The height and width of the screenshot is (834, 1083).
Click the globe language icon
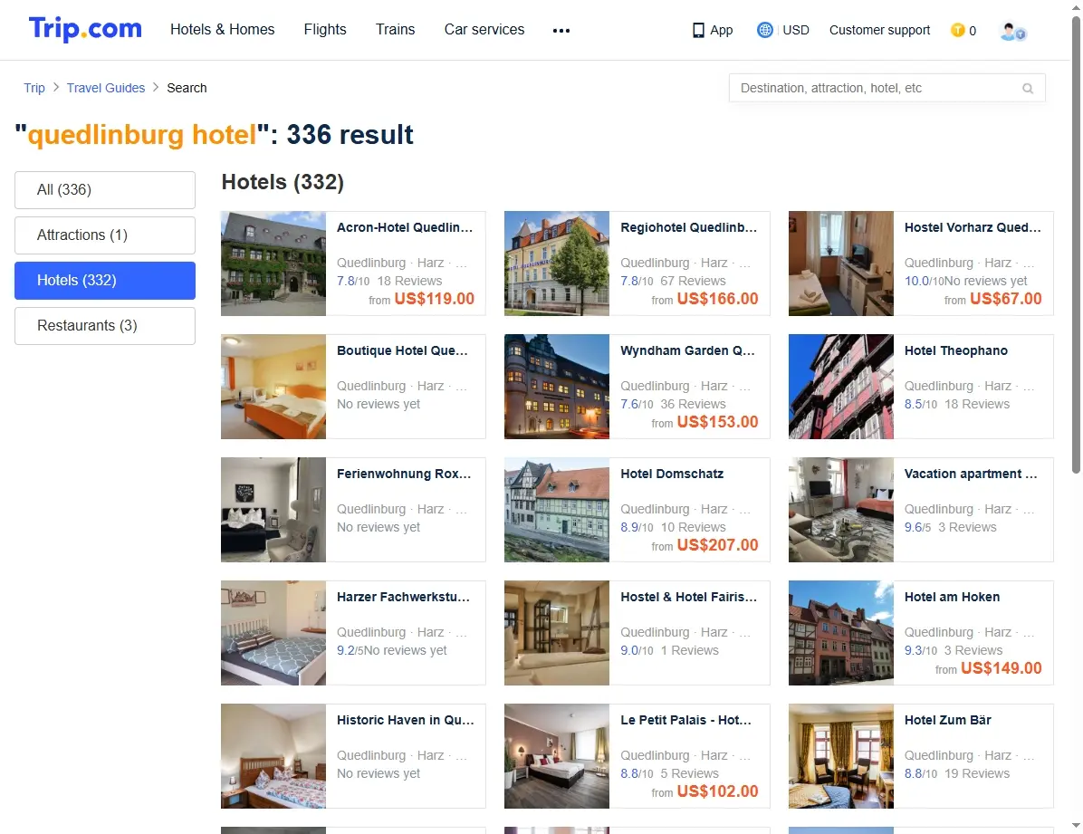click(x=764, y=30)
